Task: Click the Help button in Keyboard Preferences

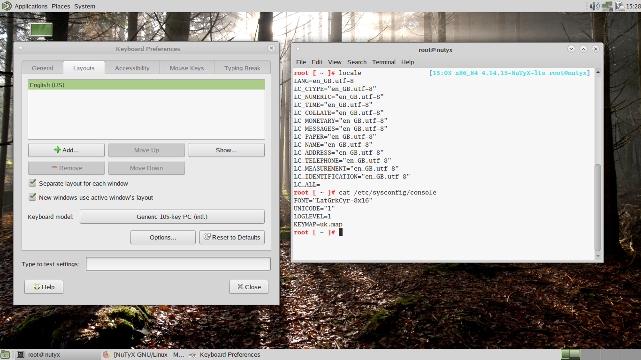Action: tap(44, 287)
